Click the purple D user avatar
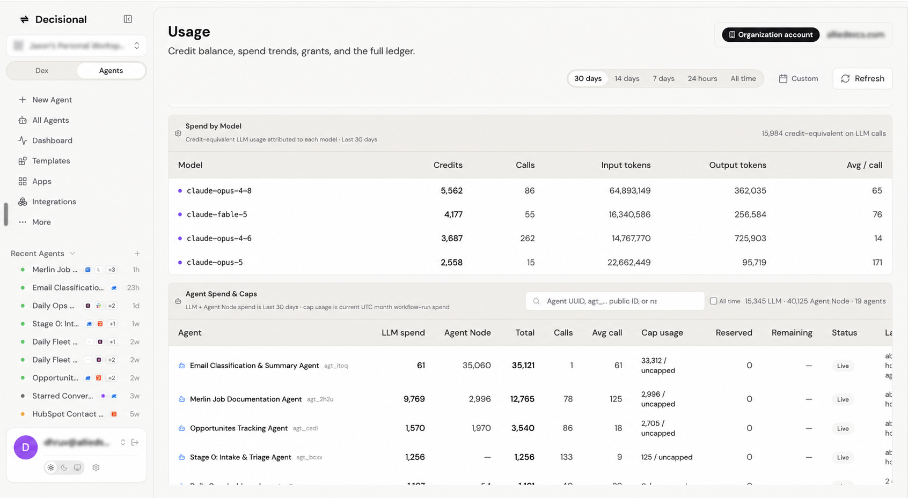Screen dimensions: 908x498 (x=26, y=447)
